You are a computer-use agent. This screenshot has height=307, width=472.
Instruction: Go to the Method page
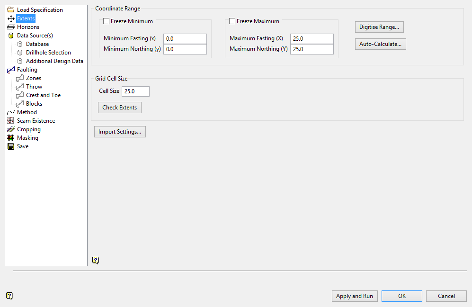(27, 112)
